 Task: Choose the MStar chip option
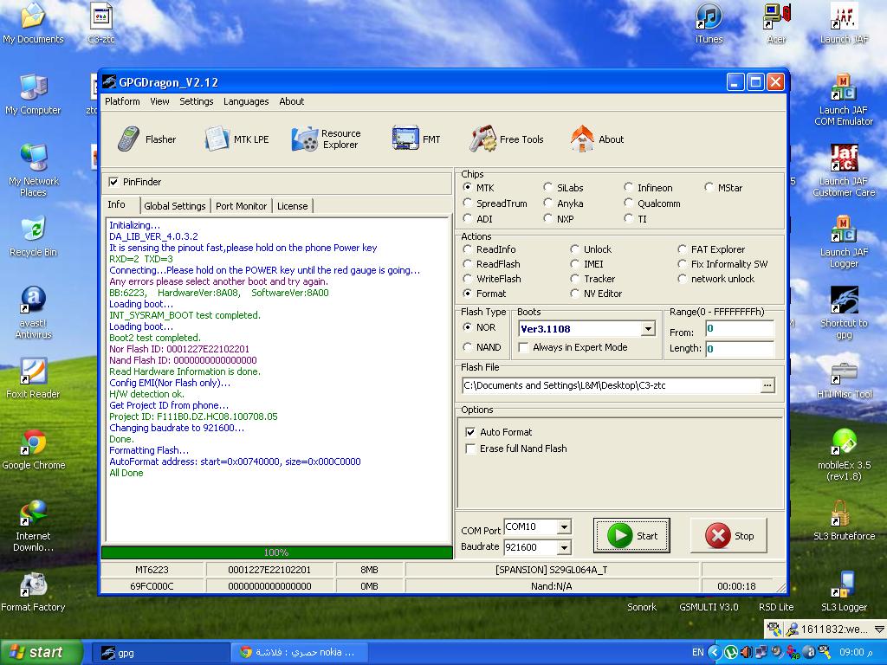(709, 187)
